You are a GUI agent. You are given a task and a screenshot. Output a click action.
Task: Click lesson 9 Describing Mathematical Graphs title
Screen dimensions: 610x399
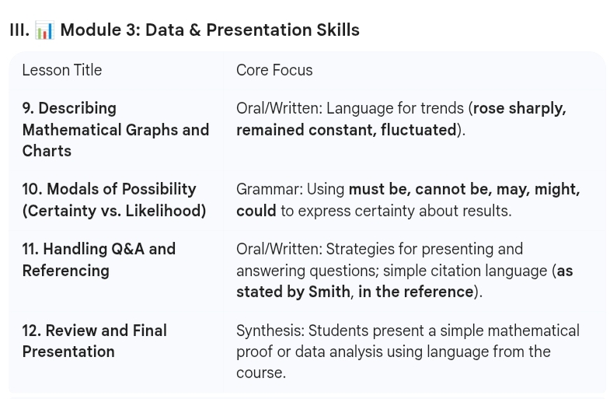click(x=115, y=129)
